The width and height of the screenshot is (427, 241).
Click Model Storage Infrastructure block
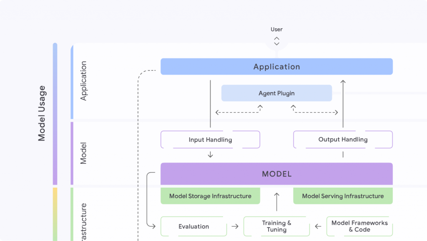210,196
